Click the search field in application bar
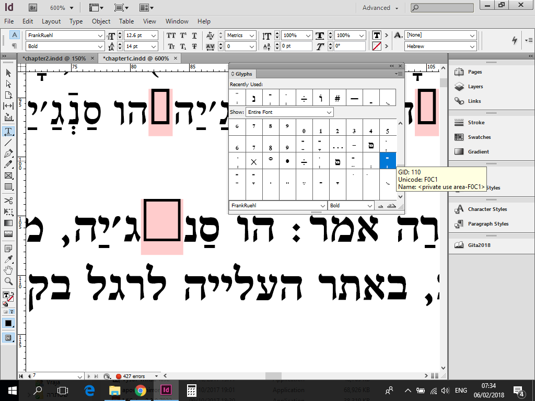The image size is (535, 401). (442, 7)
